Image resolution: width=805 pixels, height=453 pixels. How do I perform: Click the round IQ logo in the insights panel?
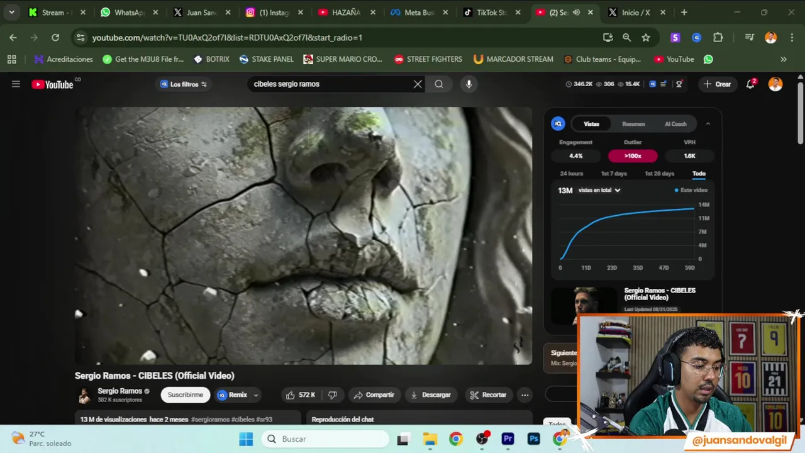click(x=558, y=124)
